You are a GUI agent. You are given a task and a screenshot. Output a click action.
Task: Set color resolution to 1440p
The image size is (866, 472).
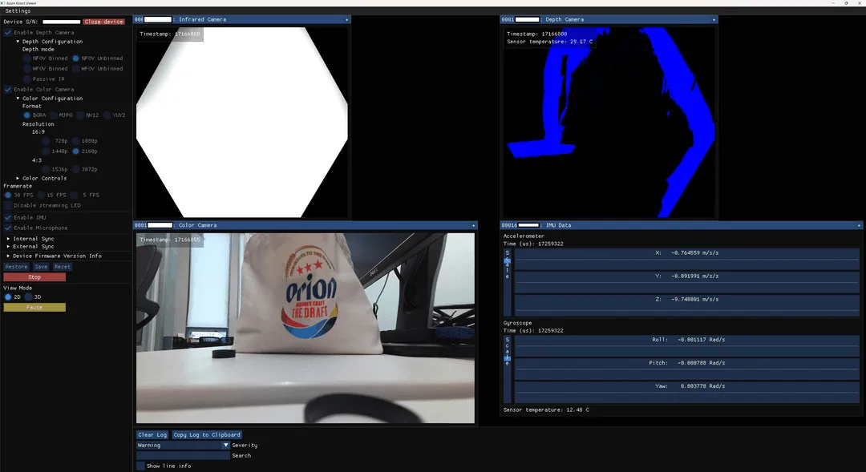point(46,151)
